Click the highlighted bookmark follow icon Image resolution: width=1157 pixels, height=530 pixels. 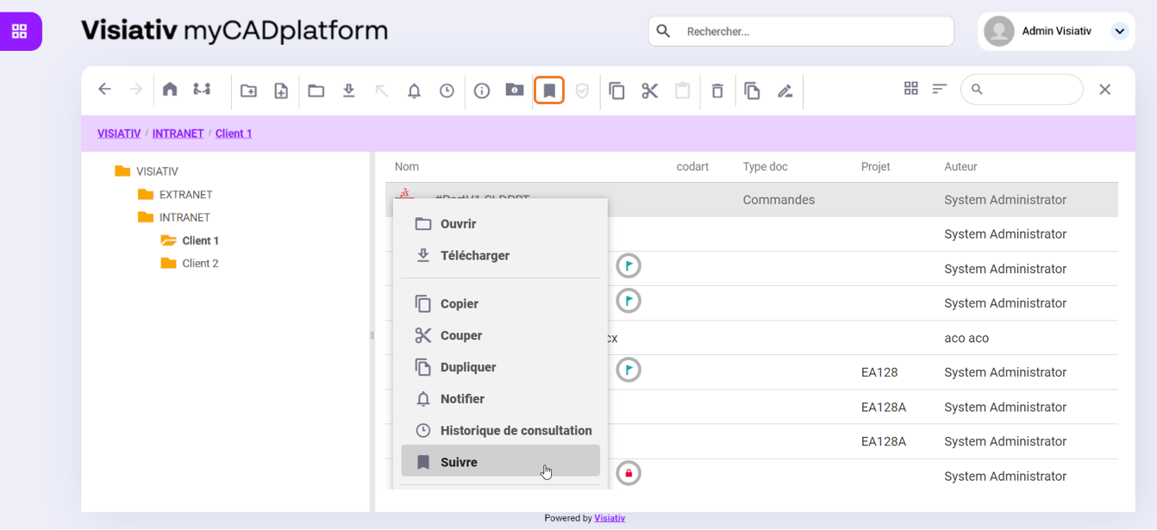pyautogui.click(x=549, y=90)
